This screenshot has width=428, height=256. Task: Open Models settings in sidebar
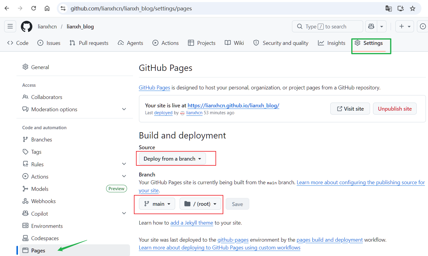pyautogui.click(x=75, y=189)
